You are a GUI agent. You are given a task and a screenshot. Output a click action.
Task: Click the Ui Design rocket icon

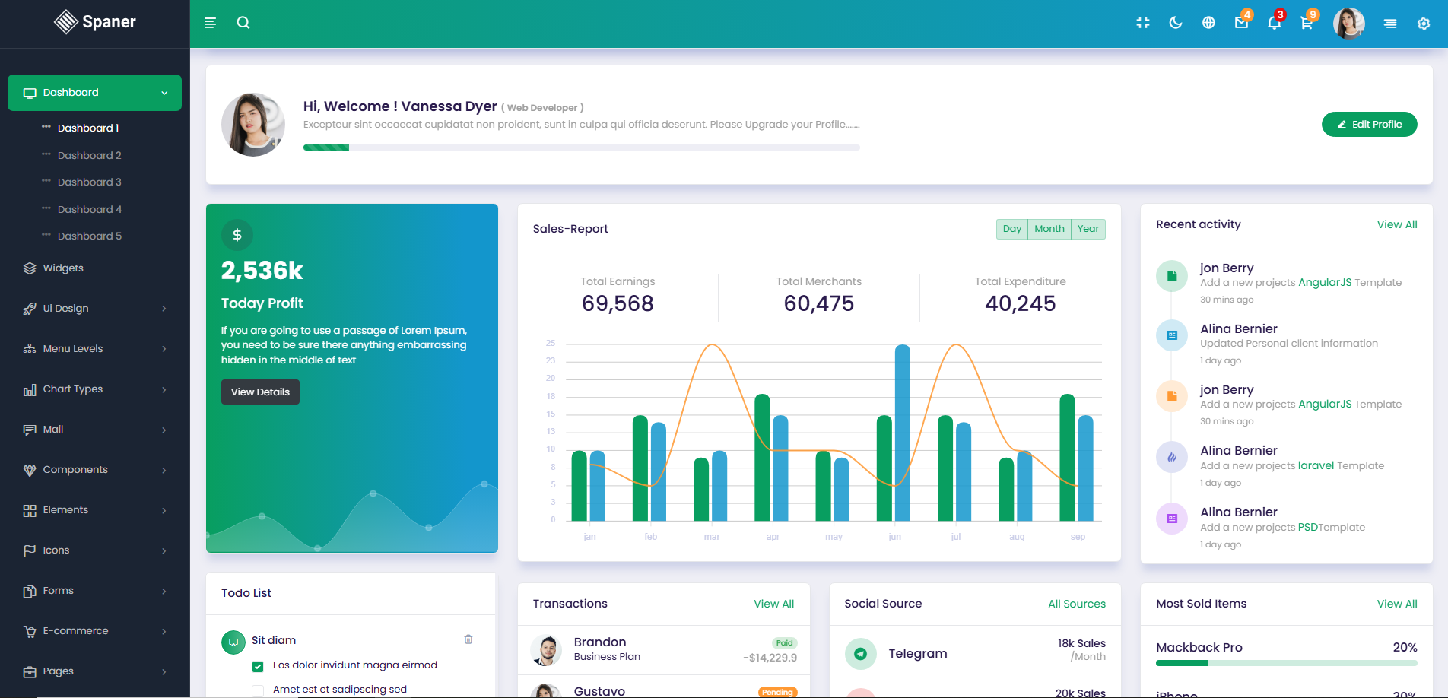click(30, 309)
